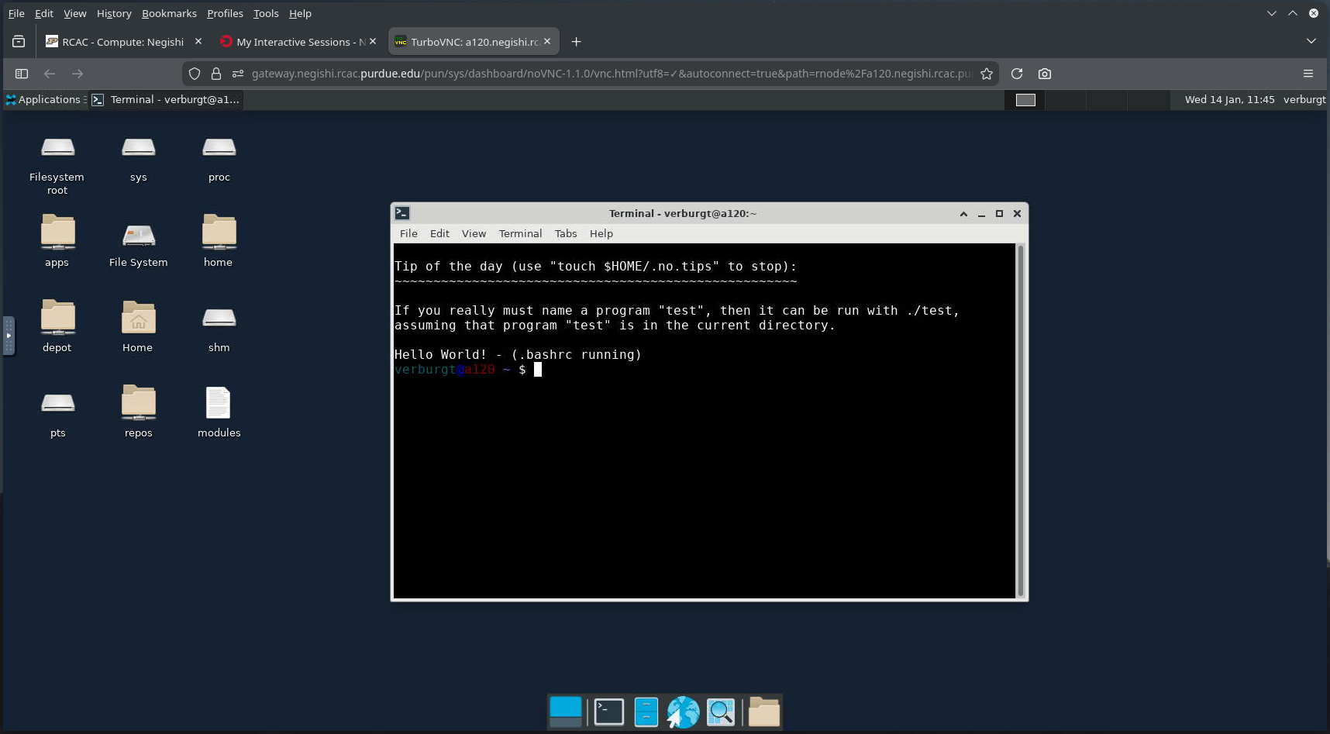Viewport: 1330px width, 734px height.
Task: Expand the noVNC control panel handle
Action: 9,333
